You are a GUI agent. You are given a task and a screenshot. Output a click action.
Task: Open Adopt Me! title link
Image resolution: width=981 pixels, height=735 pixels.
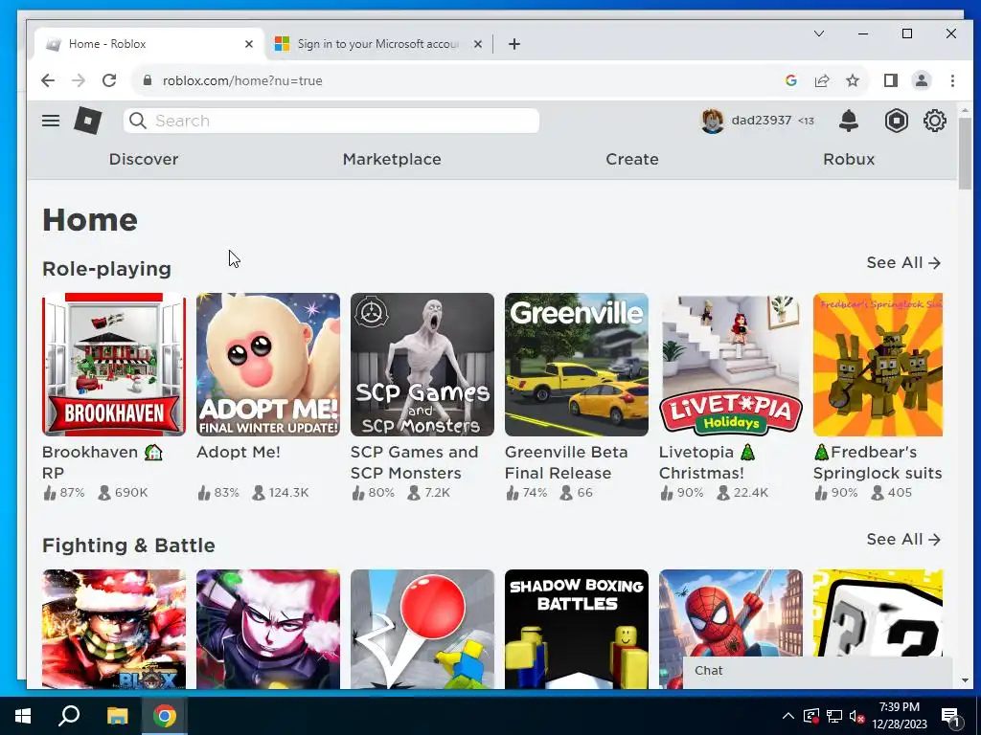point(239,452)
